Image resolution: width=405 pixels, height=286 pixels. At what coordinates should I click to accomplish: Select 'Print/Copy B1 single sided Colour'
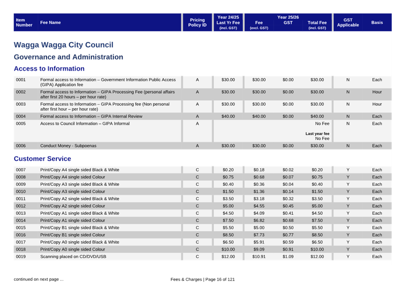[72, 235]
